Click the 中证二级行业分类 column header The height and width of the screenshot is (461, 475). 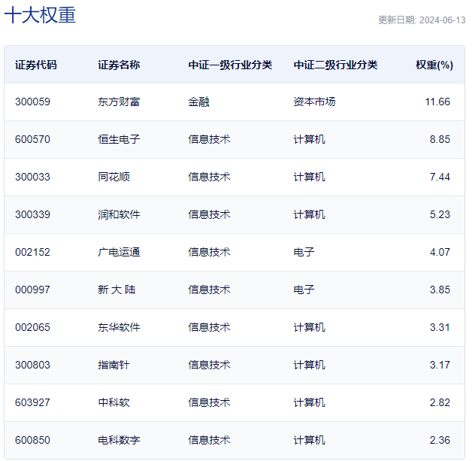[335, 65]
